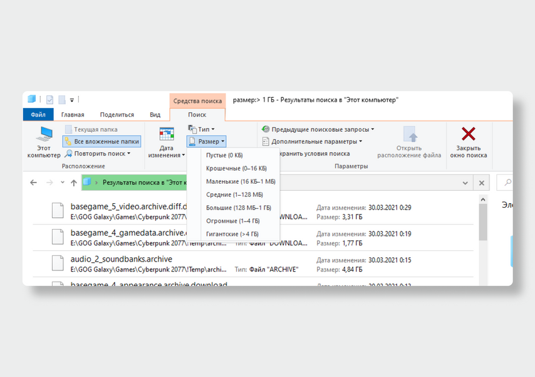Click the Advanced options icon
This screenshot has width=535, height=377.
coord(266,142)
